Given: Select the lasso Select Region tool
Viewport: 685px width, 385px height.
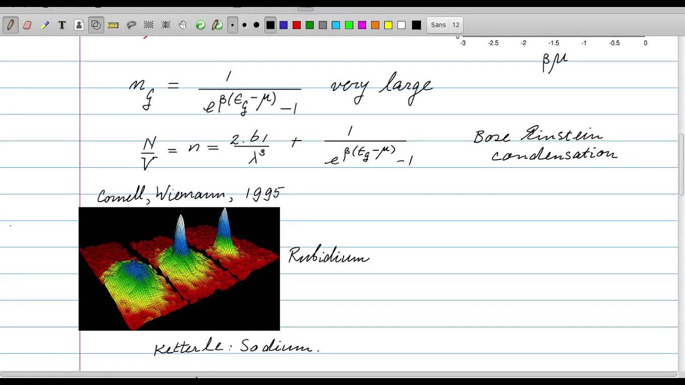Looking at the screenshot, I should pos(131,25).
